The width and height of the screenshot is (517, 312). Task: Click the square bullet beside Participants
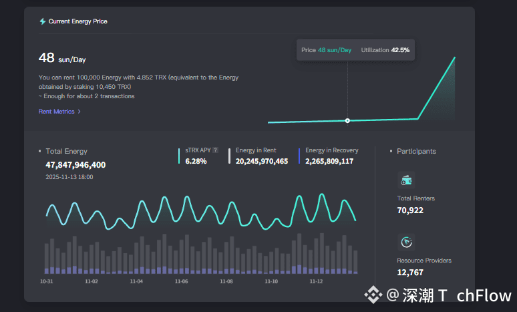[391, 152]
